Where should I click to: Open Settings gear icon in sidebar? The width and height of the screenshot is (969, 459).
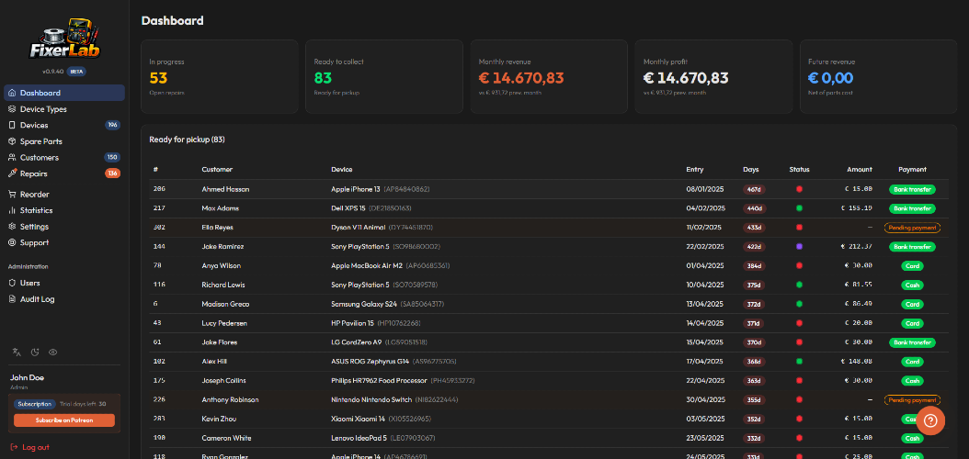tap(12, 227)
